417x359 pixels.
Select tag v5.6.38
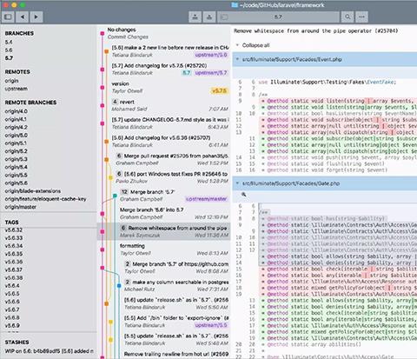coord(14,277)
